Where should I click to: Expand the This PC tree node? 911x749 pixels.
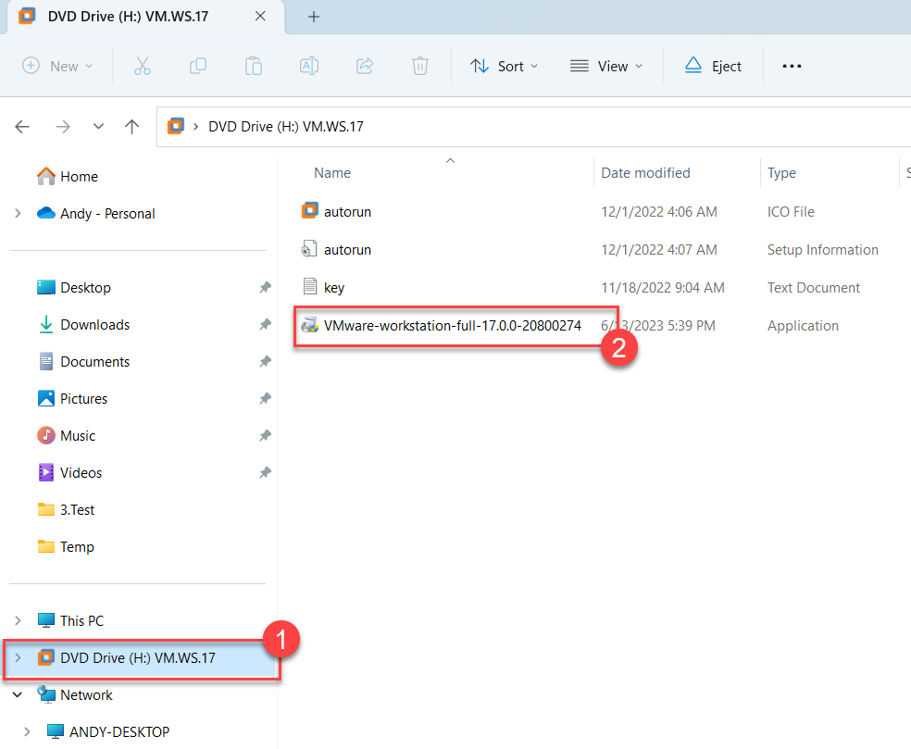coord(18,620)
